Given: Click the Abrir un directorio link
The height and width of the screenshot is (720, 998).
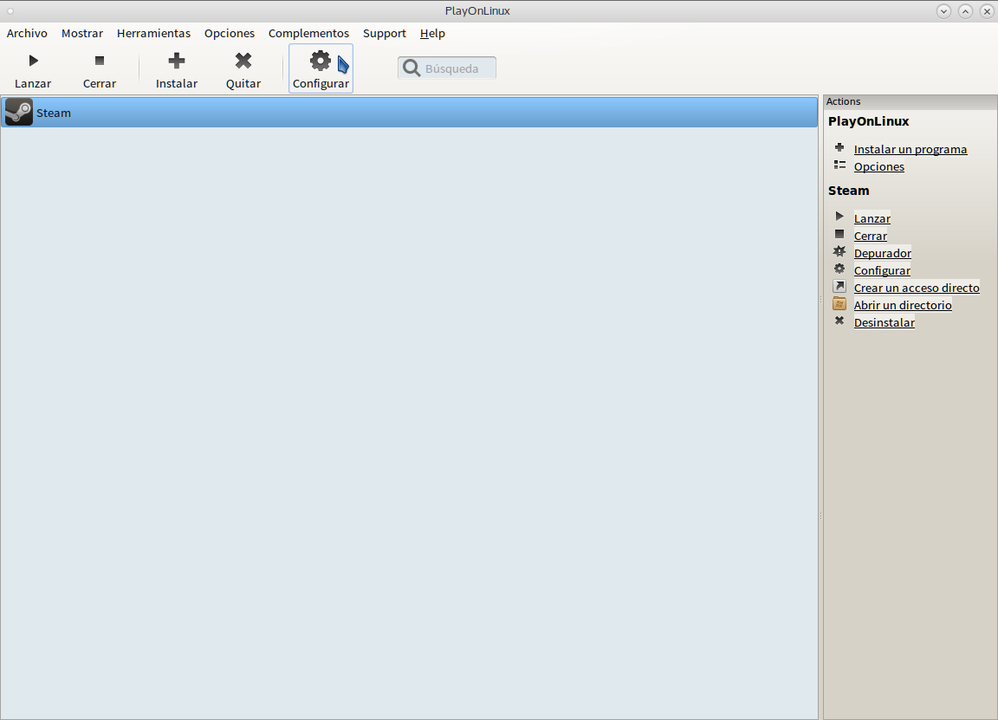Looking at the screenshot, I should (903, 305).
